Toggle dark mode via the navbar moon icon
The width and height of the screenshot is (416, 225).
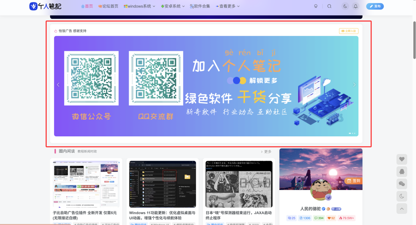click(345, 6)
